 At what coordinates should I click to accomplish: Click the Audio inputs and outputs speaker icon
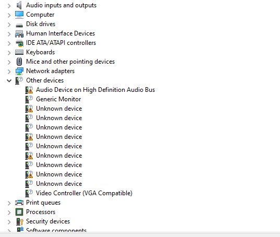point(19,5)
